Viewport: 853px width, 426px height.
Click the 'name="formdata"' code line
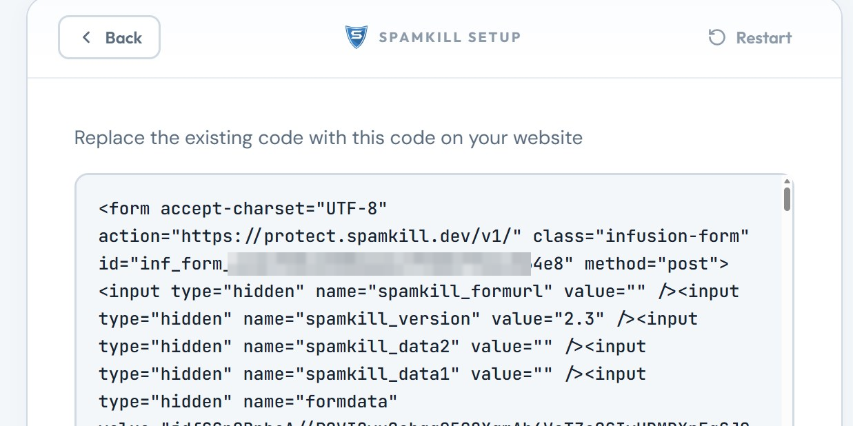click(x=248, y=401)
